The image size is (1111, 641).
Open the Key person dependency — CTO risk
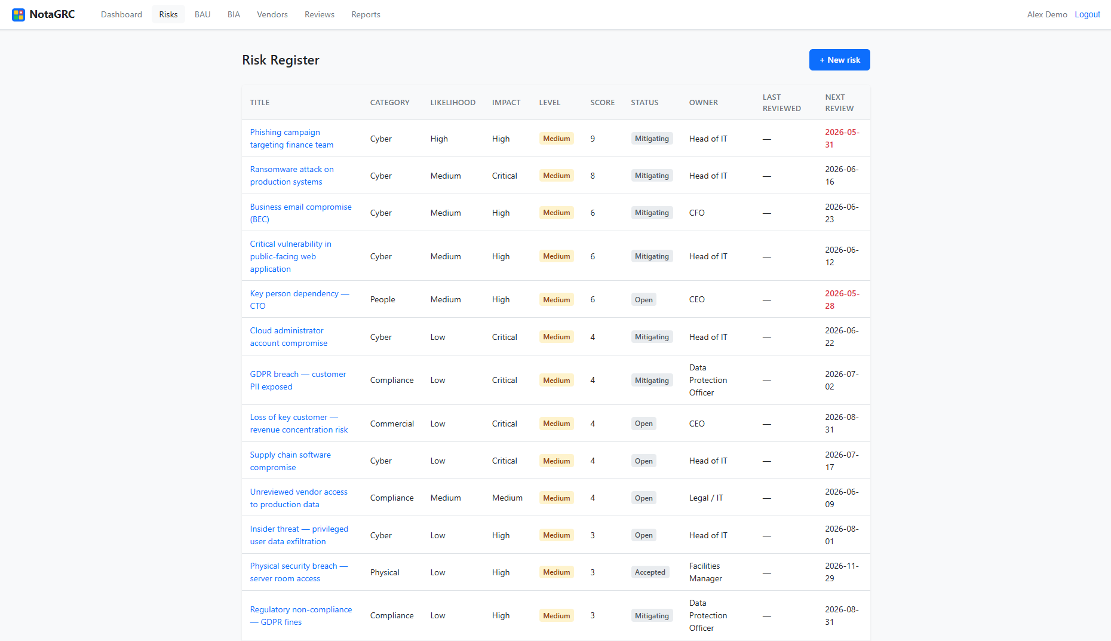coord(299,299)
